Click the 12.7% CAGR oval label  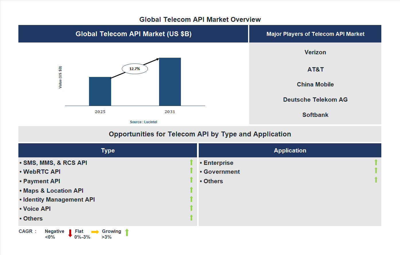(x=135, y=68)
